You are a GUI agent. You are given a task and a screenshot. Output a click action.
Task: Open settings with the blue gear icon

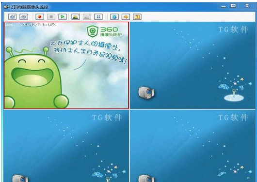click(x=114, y=16)
